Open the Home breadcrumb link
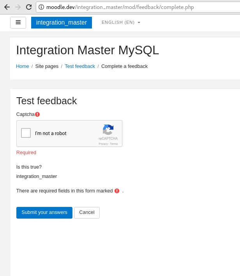 click(x=23, y=66)
